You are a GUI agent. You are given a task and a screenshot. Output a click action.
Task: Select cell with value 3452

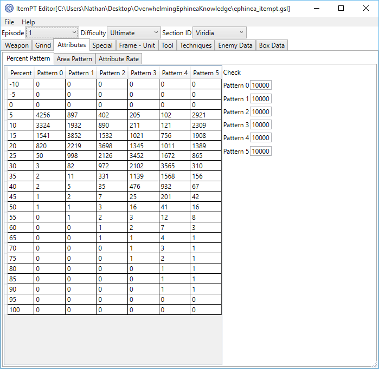tap(143, 156)
